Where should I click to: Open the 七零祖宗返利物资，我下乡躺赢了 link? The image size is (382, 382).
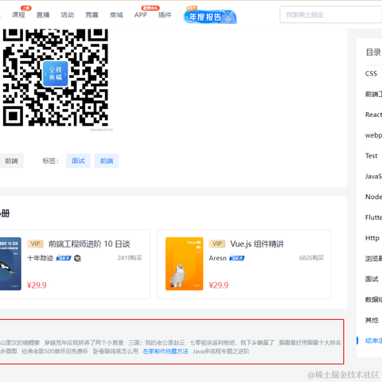click(232, 343)
